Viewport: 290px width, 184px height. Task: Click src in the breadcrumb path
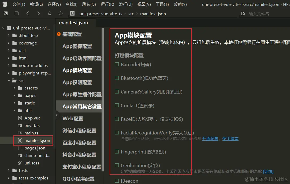131,14
